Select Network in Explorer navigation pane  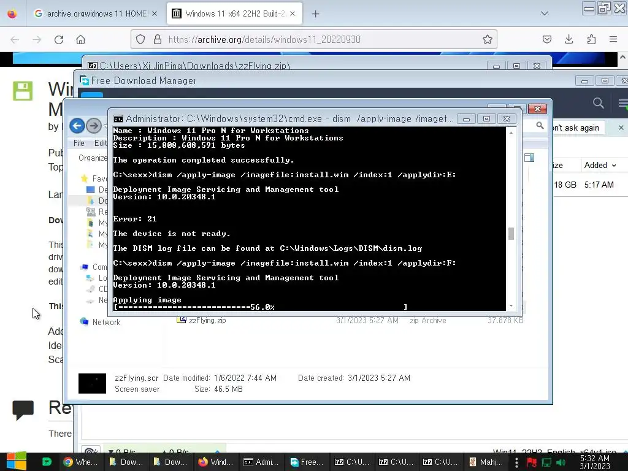[106, 322]
